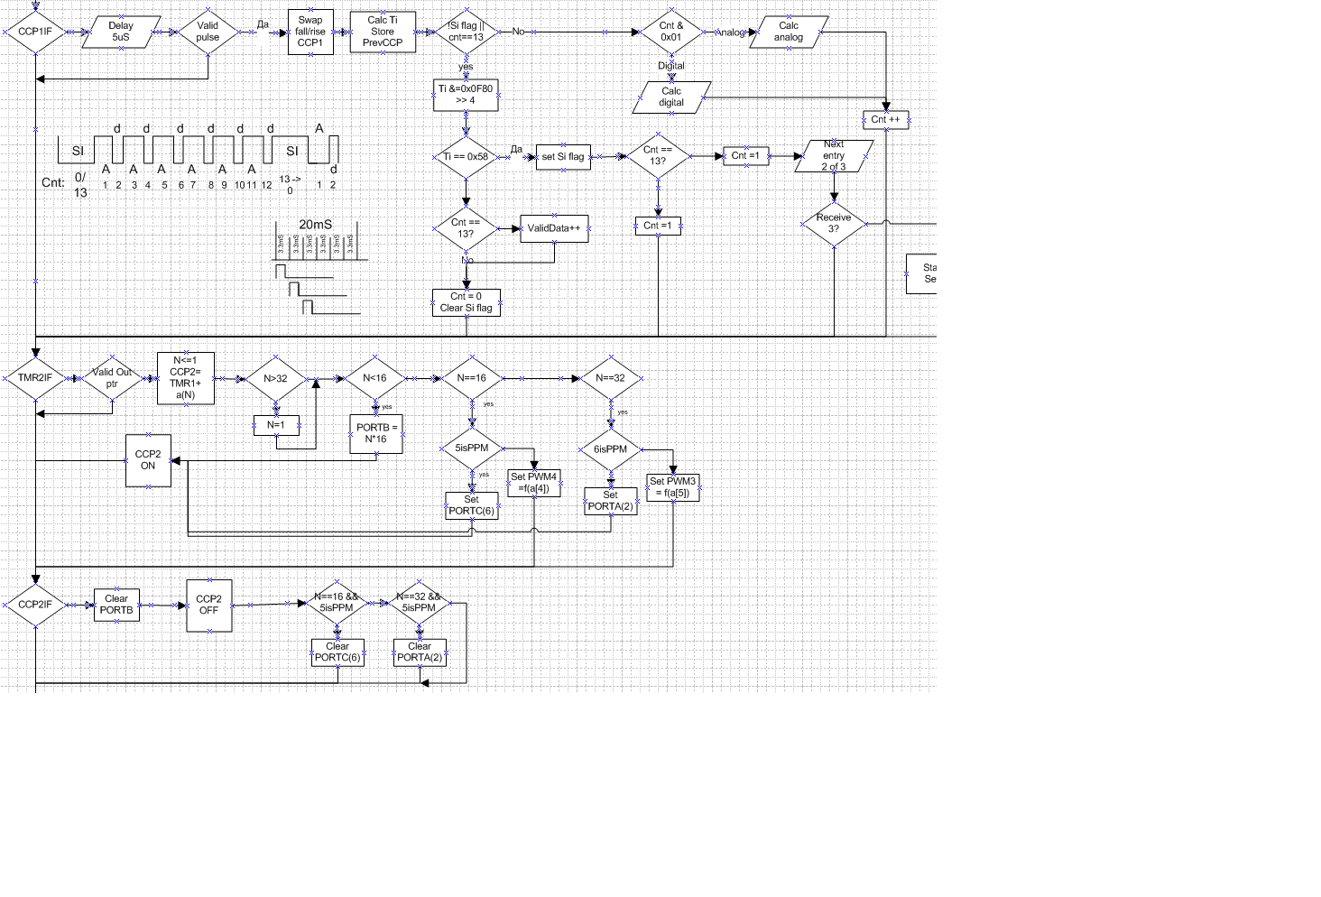Click the Ti == 0x58 diamond
The height and width of the screenshot is (897, 1321).
click(466, 157)
